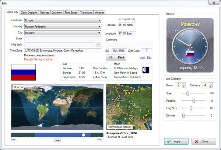Image resolution: width=221 pixels, height=150 pixels.
Task: Decrease the Columns stepper value
Action: pos(211,87)
